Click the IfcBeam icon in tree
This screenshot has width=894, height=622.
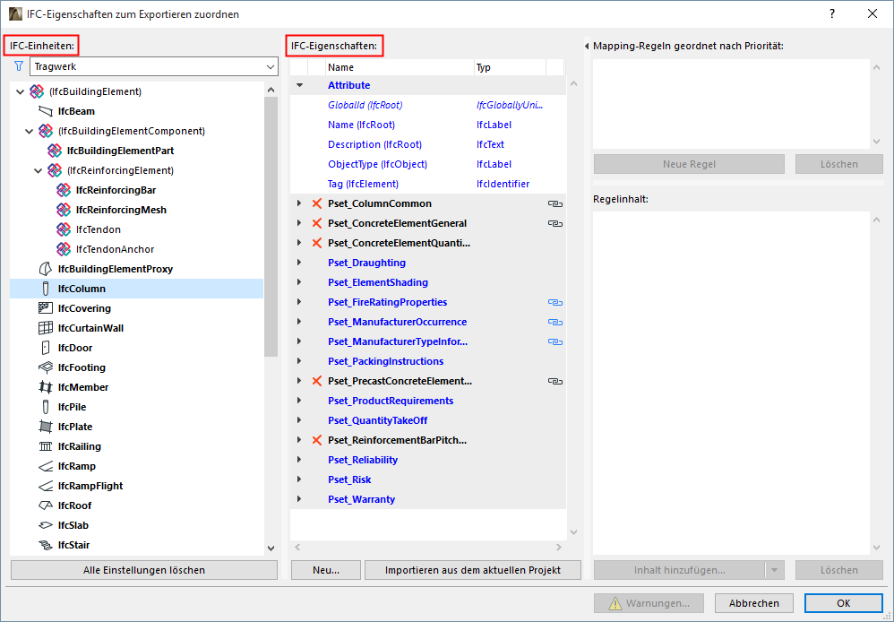click(x=46, y=111)
